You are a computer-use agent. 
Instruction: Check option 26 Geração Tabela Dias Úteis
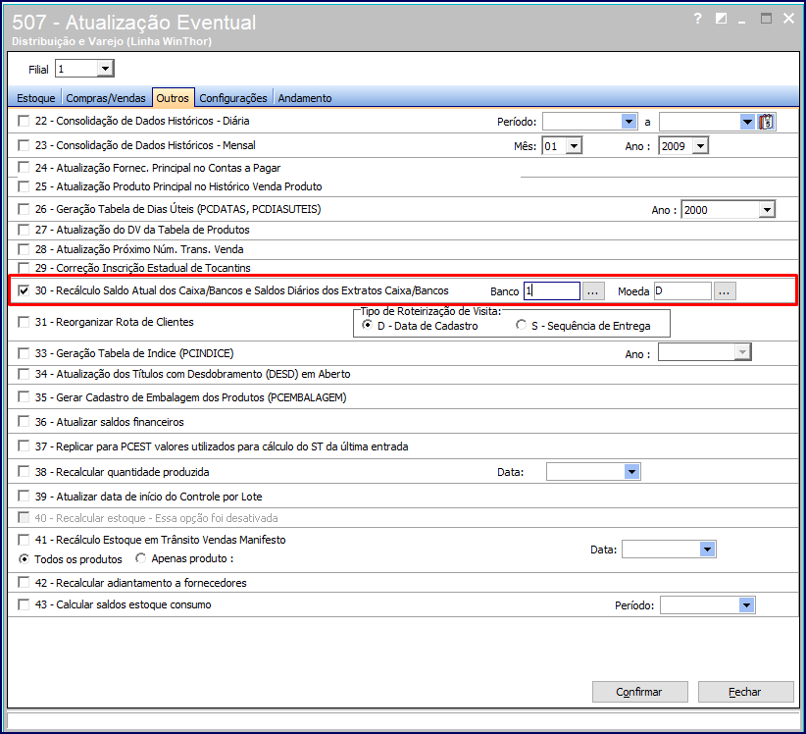24,209
